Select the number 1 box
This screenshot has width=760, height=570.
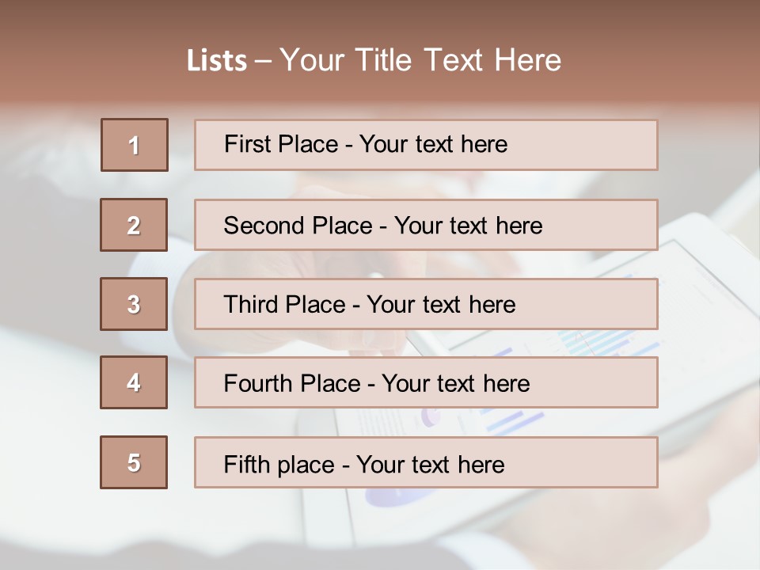(x=135, y=145)
